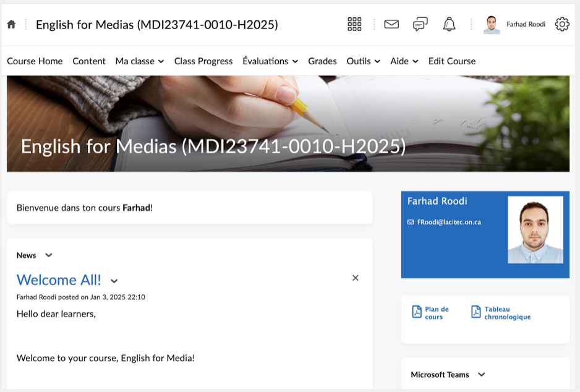580x392 pixels.
Task: Click Farhad Roodi's large profile photo
Action: pyautogui.click(x=535, y=230)
